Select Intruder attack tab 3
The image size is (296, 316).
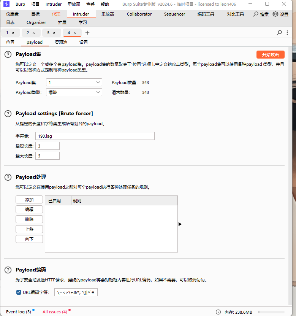[x=48, y=33]
